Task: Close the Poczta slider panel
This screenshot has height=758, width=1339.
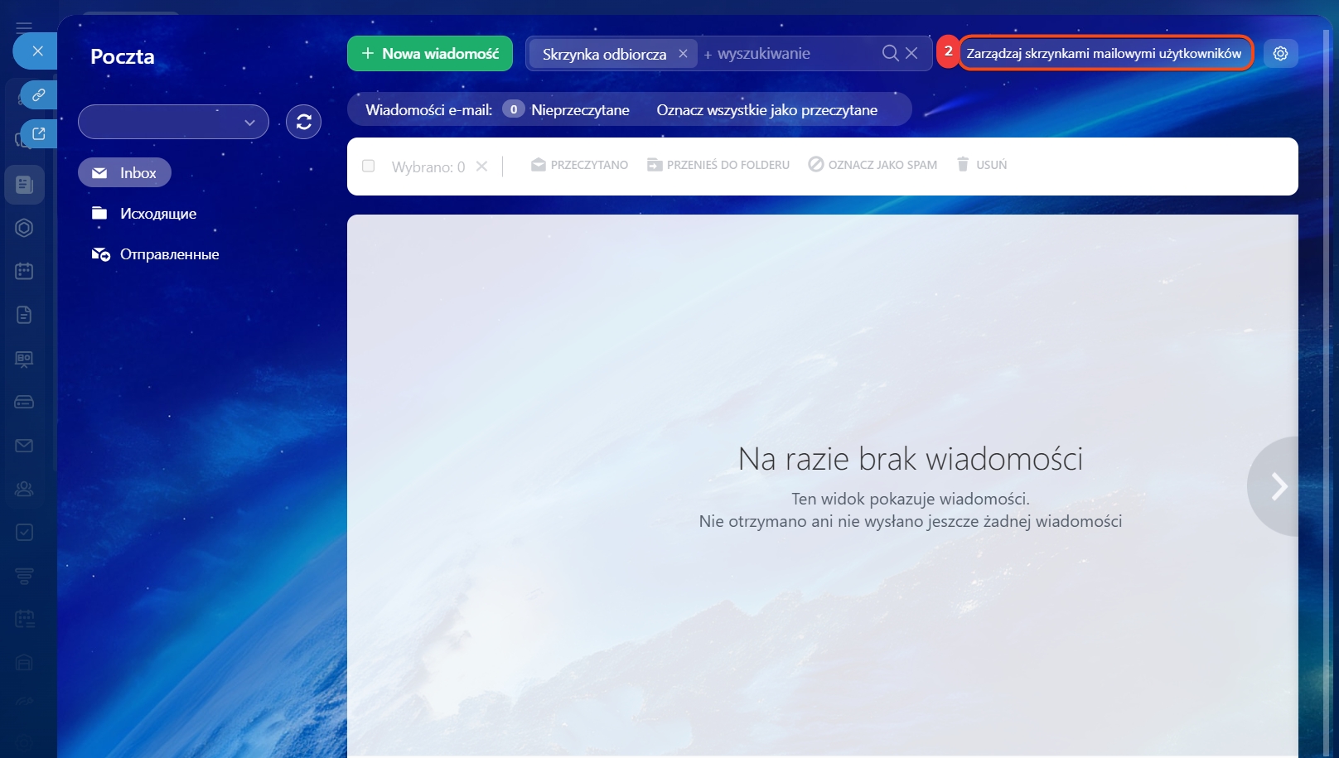Action: (x=37, y=51)
